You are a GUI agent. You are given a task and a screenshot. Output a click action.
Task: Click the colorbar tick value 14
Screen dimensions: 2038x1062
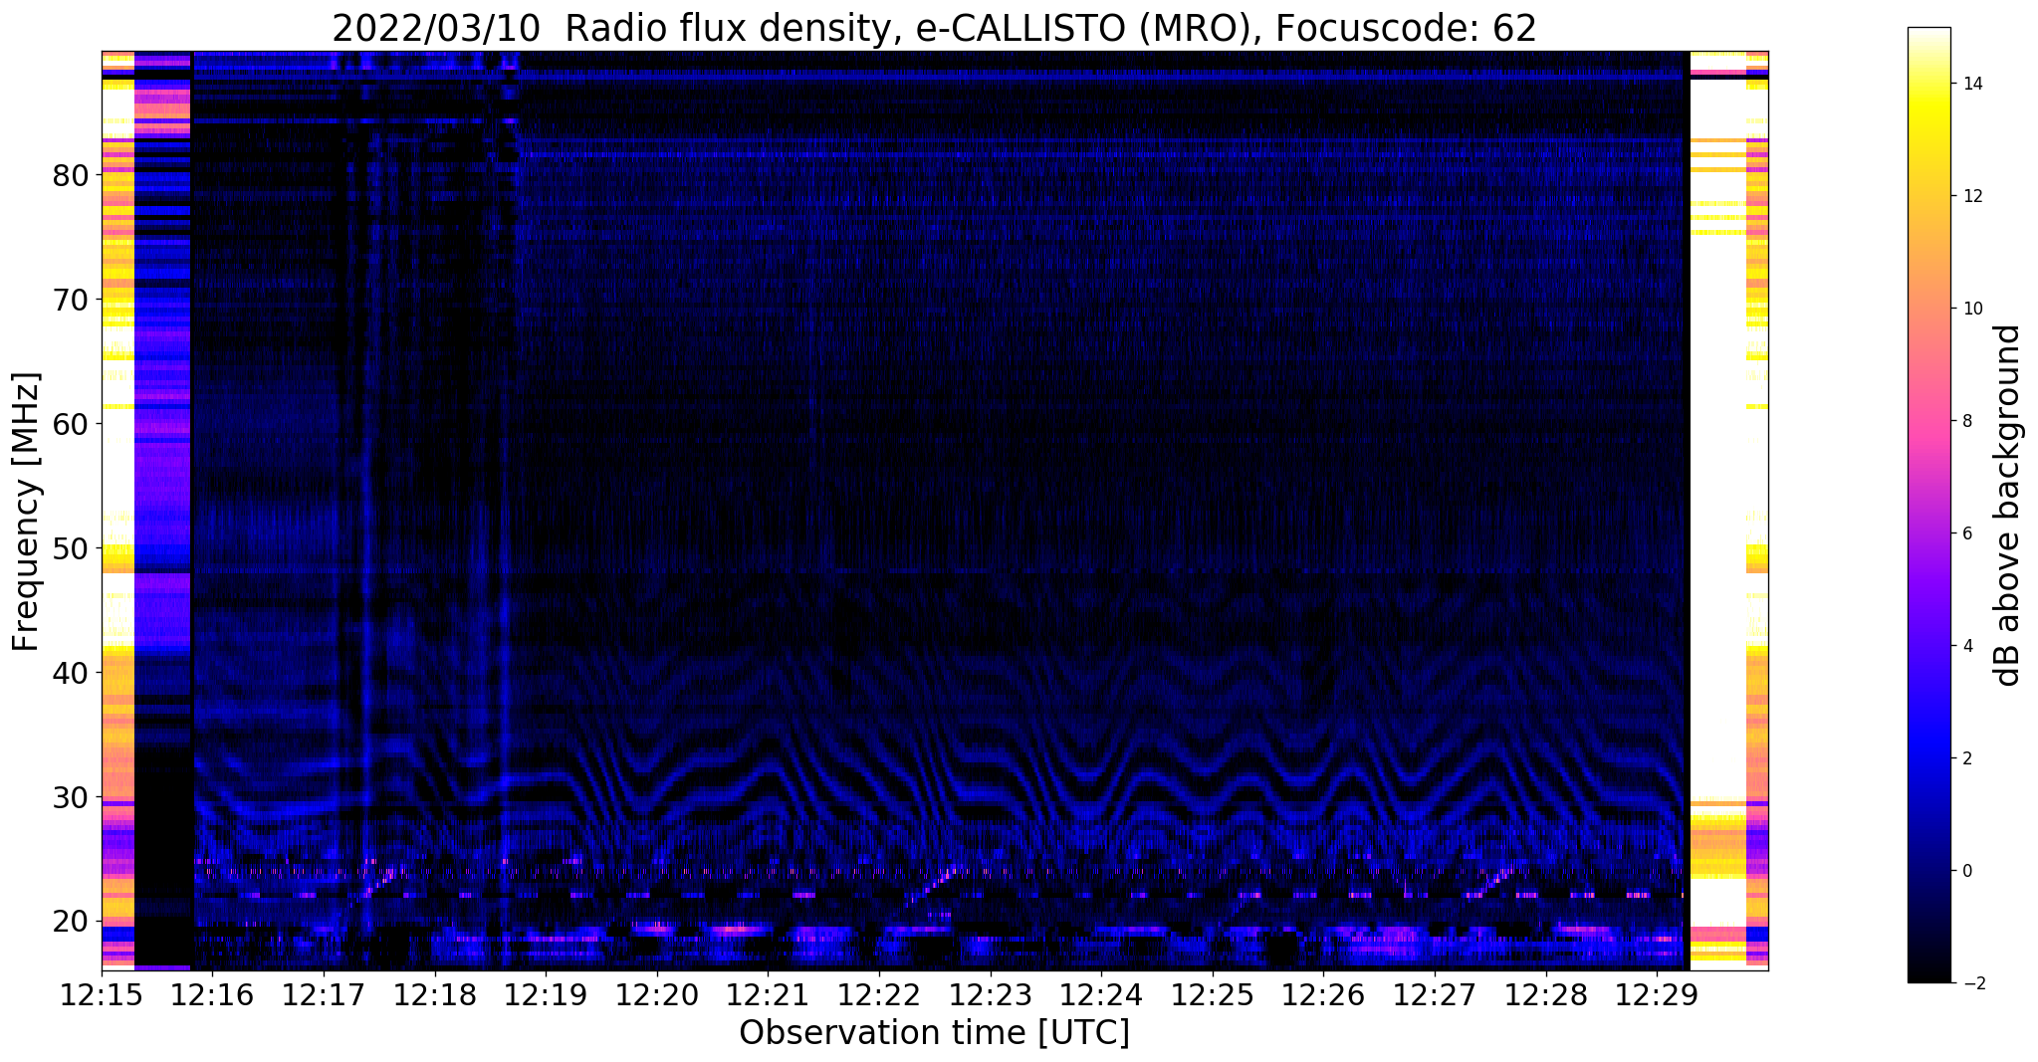(x=1971, y=84)
